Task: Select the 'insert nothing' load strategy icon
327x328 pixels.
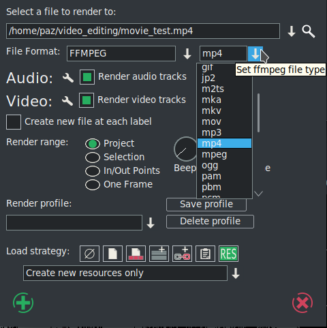Action: [x=89, y=254]
